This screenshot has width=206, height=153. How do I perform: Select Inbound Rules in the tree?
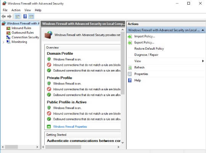tap(21, 28)
